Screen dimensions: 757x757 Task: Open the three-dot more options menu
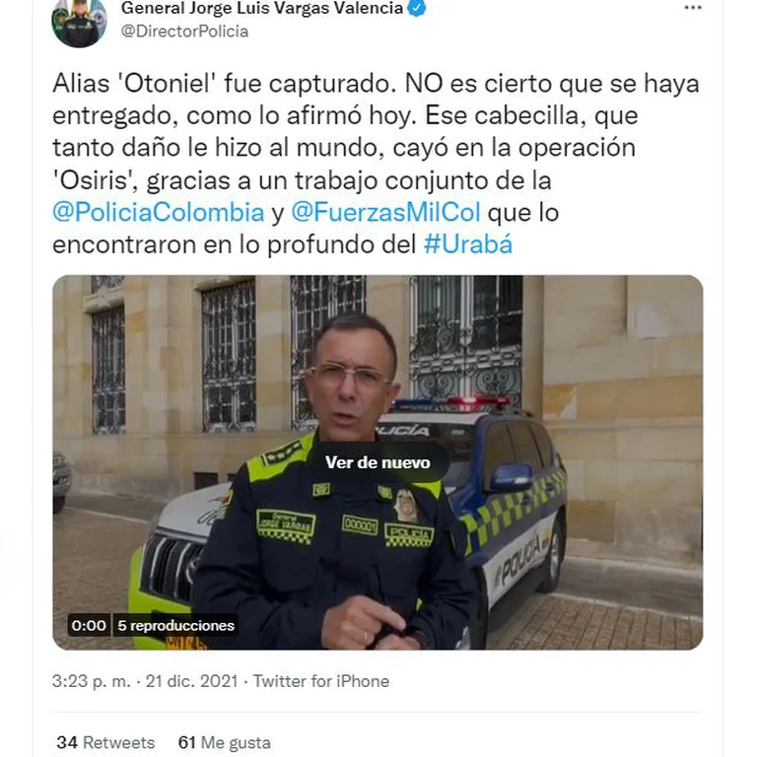(693, 8)
